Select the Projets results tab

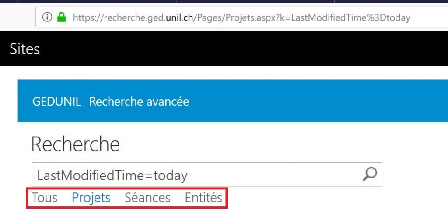click(x=91, y=198)
